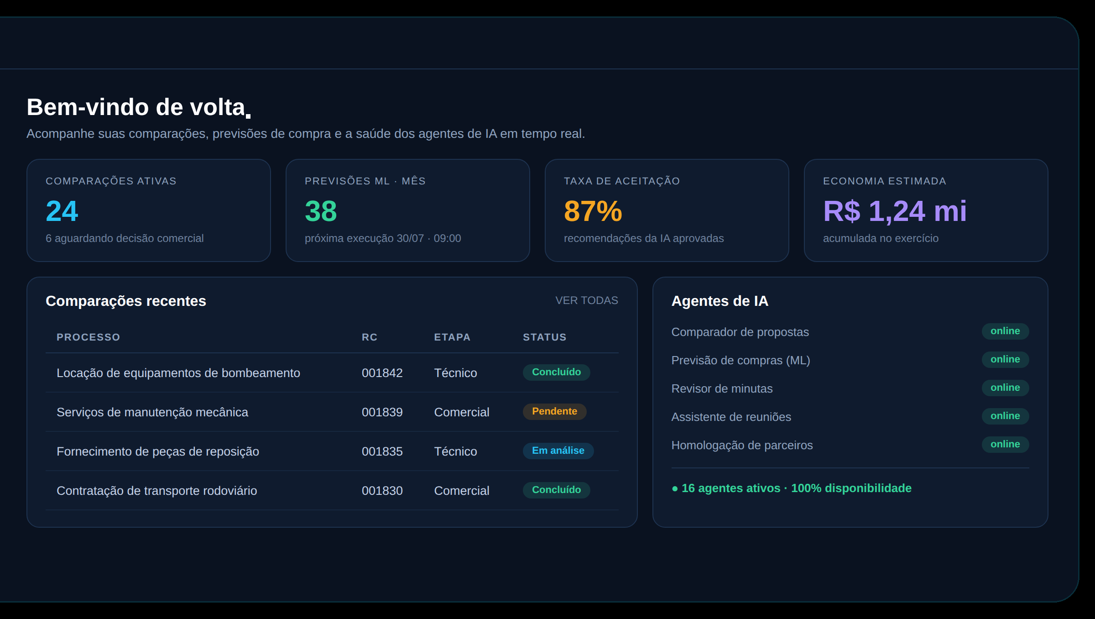
Task: Click the Em análise status badge
Action: tap(558, 451)
